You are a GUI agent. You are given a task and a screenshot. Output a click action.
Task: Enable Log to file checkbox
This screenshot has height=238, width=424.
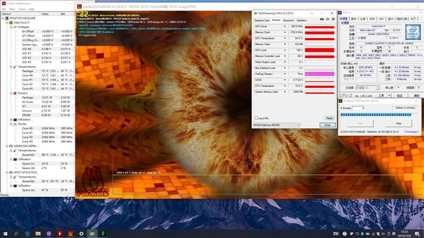click(x=256, y=118)
